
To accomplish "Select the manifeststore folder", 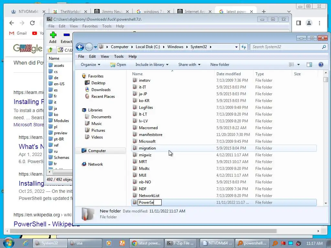I will click(x=151, y=135).
